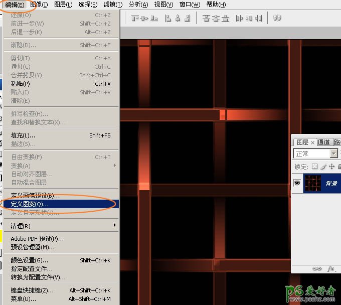Screen dimensions: 341x305
Task: Click the lock image pixels brush icon
Action: (323, 167)
